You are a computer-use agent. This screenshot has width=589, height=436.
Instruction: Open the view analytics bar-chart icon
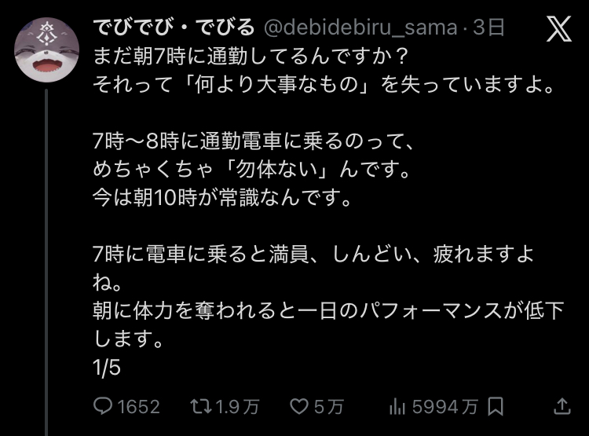(x=397, y=406)
